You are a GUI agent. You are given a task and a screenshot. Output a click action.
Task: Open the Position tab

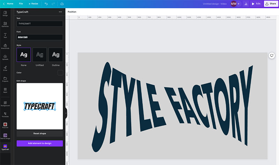coord(72,12)
